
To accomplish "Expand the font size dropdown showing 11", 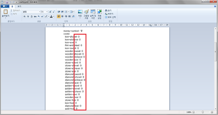I will [47, 12].
